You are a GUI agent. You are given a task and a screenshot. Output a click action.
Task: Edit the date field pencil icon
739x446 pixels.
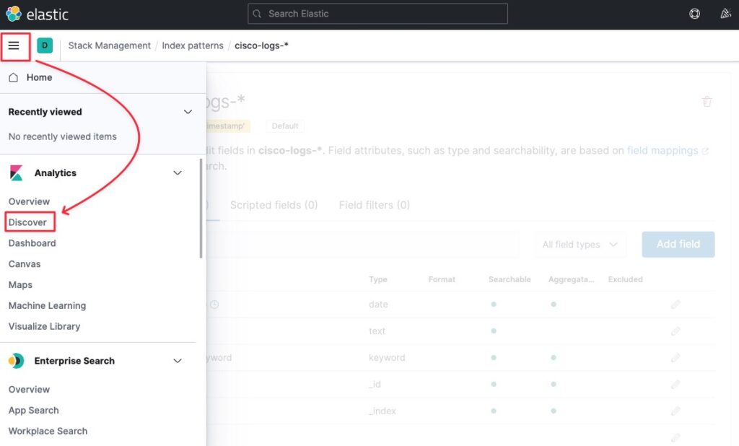675,305
